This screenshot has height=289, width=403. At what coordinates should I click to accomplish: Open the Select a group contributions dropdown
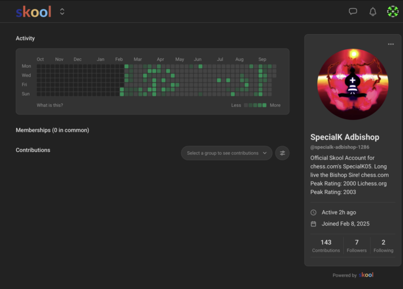(227, 153)
